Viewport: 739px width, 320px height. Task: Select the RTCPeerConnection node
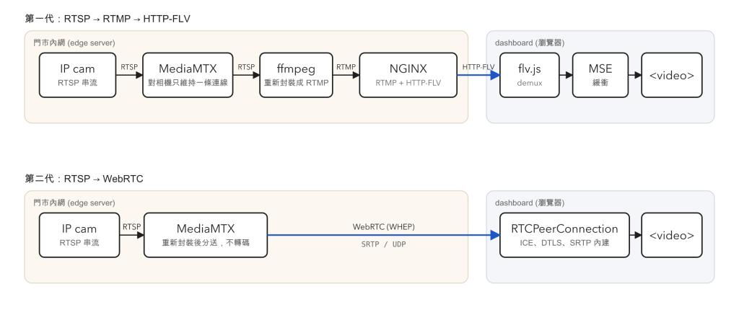click(x=564, y=235)
